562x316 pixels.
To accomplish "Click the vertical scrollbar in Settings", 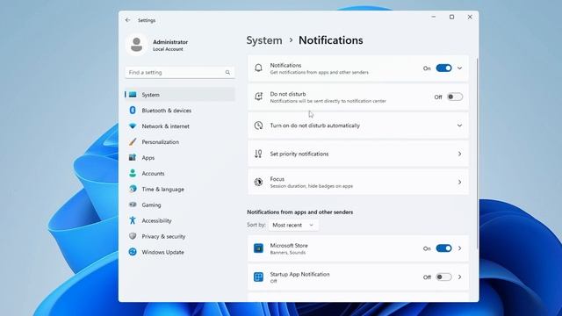I will (477, 154).
